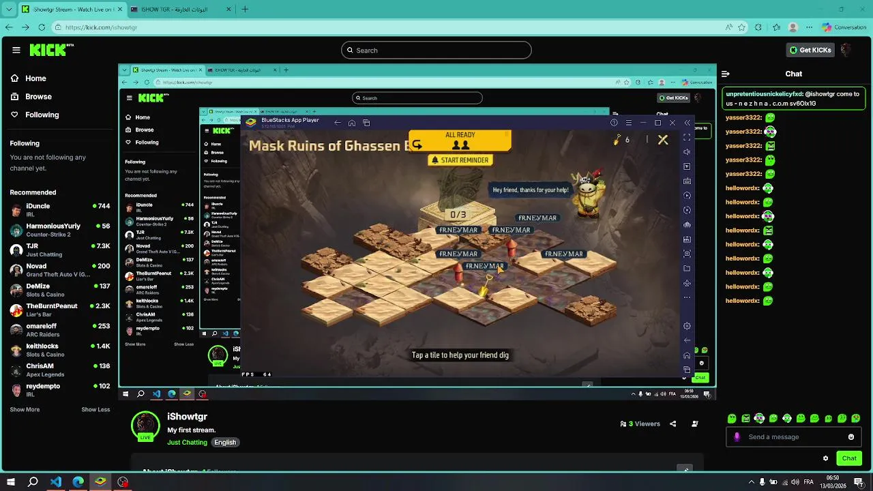Open Windows taskbar search
This screenshot has width=873, height=491.
pos(33,482)
